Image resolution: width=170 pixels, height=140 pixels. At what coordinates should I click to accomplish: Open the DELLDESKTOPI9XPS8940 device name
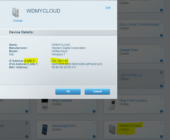139,25
